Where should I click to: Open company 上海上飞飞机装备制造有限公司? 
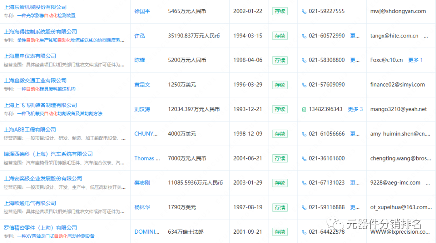pyautogui.click(x=40, y=105)
